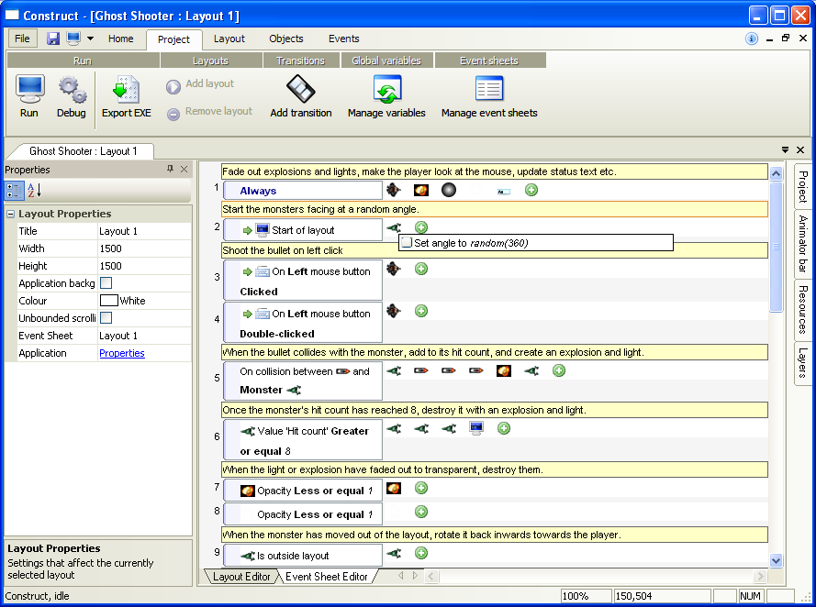Click the Add transition icon

coord(301,89)
